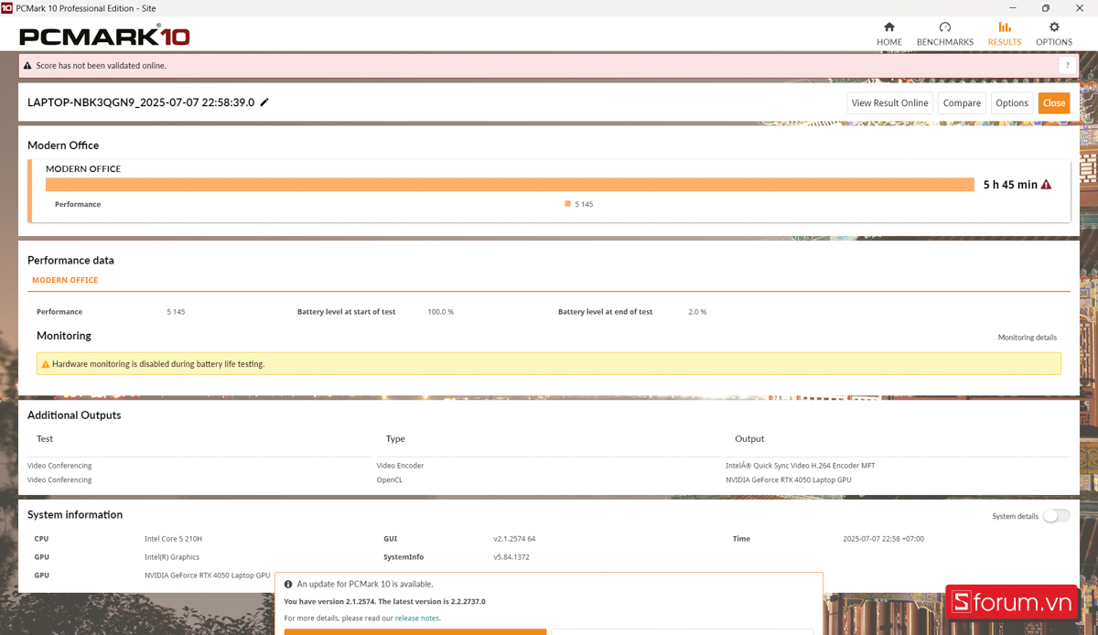Select the RESULTS section in top navigation
This screenshot has height=635, width=1098.
point(1004,34)
